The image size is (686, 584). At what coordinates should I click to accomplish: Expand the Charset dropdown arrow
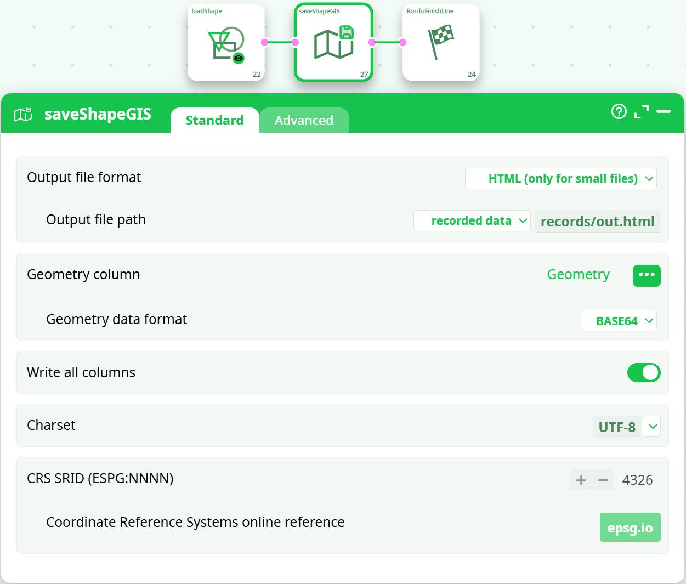pyautogui.click(x=652, y=427)
